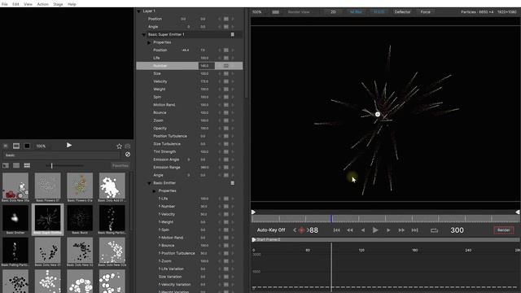Screen dimensions: 521x293
Task: Collapse the Basic Emitter node
Action: (x=149, y=183)
